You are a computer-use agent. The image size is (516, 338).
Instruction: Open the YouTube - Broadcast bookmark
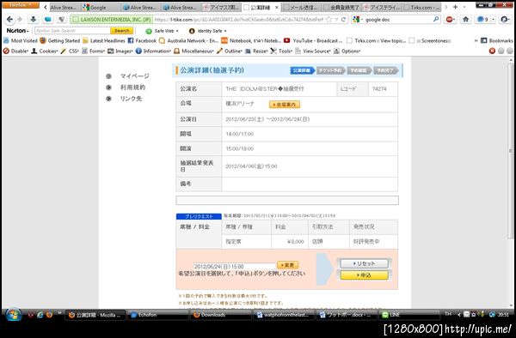pyautogui.click(x=313, y=40)
